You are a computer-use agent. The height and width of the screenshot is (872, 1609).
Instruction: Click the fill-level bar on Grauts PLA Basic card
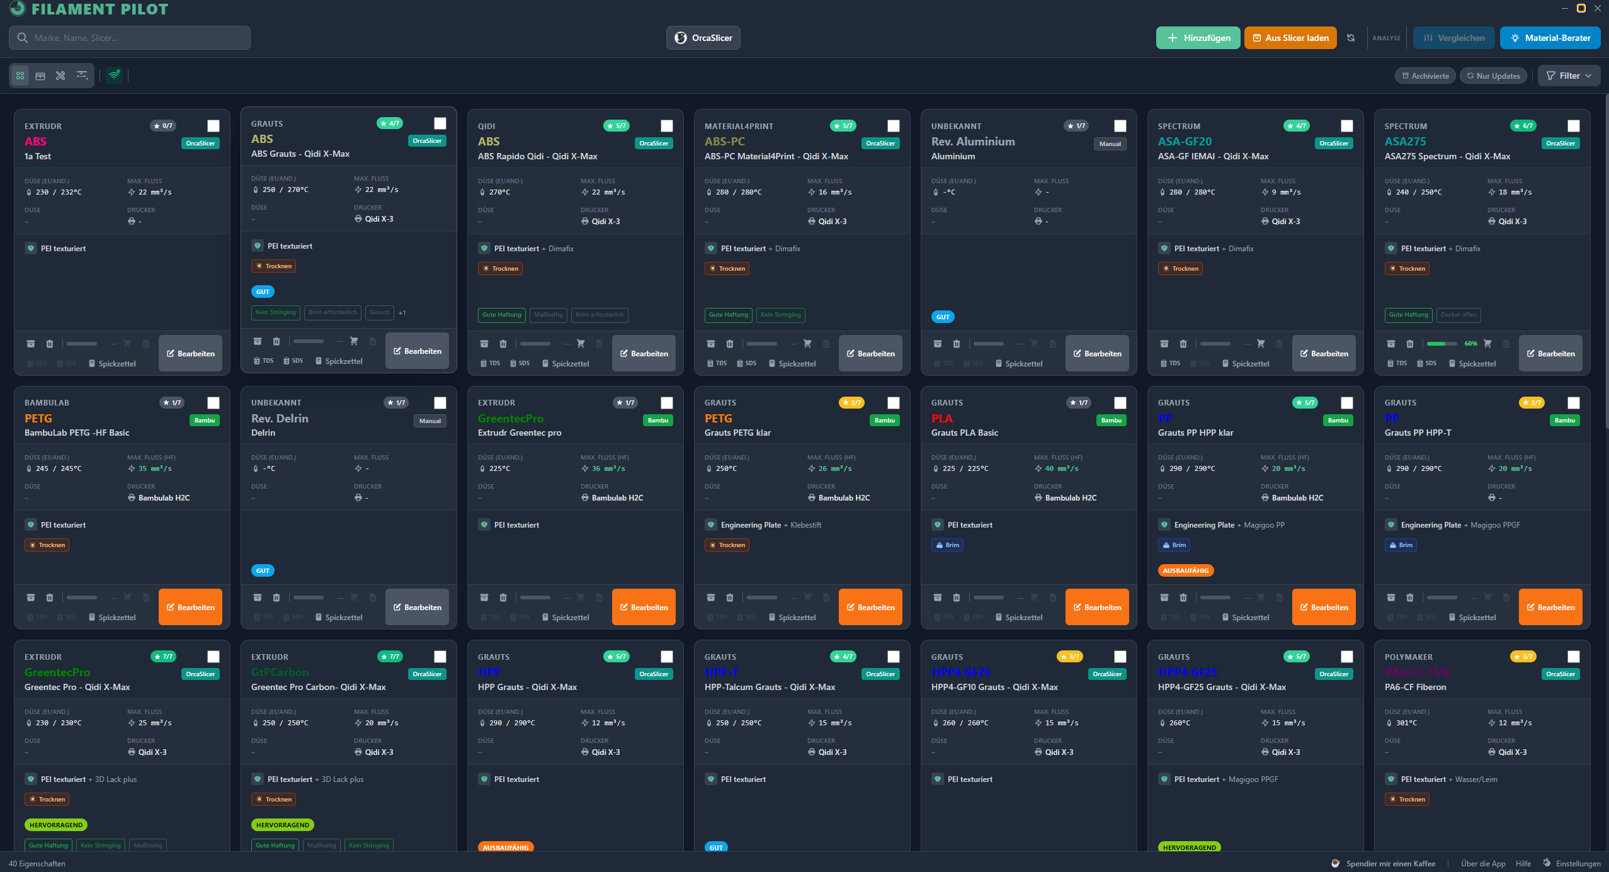tap(989, 597)
